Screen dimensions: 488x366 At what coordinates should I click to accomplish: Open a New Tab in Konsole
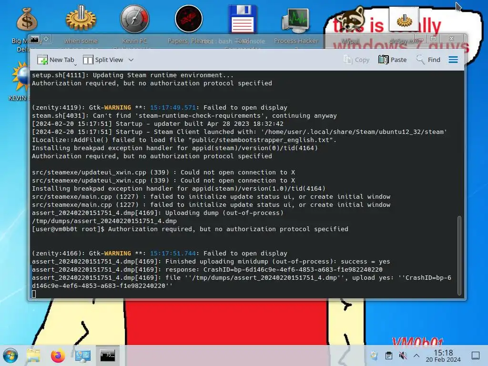[x=55, y=60]
